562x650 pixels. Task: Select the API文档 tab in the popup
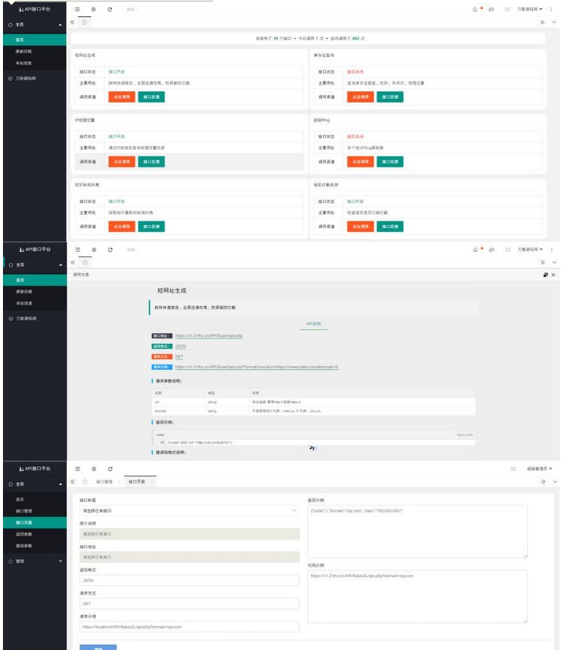[313, 324]
